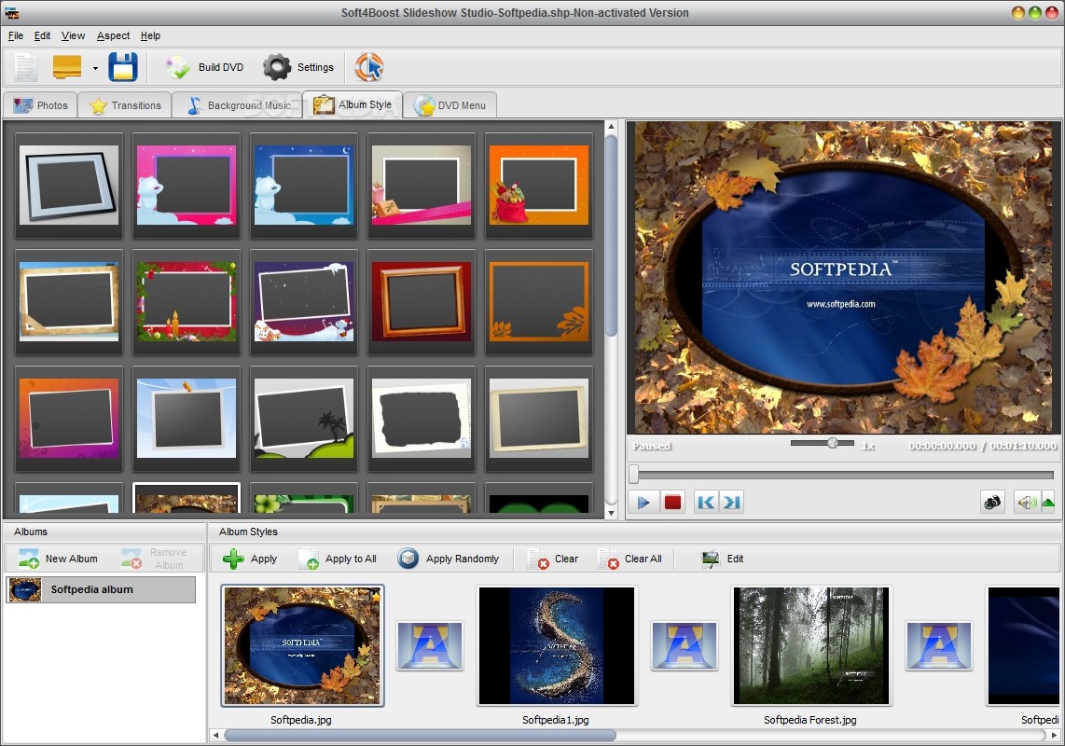Select the pink teddy bear frame style

pyautogui.click(x=187, y=186)
